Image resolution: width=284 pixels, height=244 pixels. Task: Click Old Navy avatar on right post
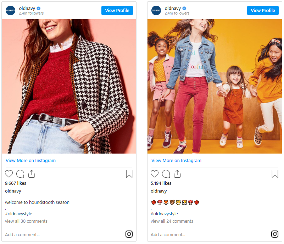[x=156, y=11]
